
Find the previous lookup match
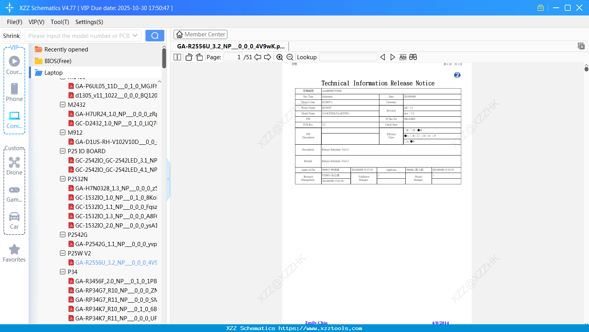click(x=382, y=57)
